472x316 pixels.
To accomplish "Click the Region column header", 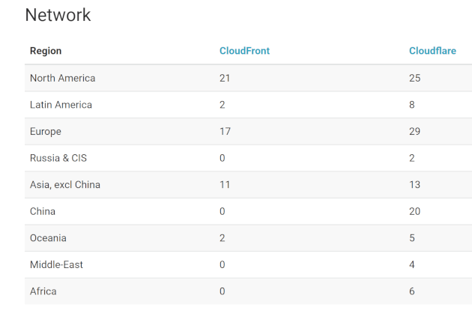I will tap(46, 51).
